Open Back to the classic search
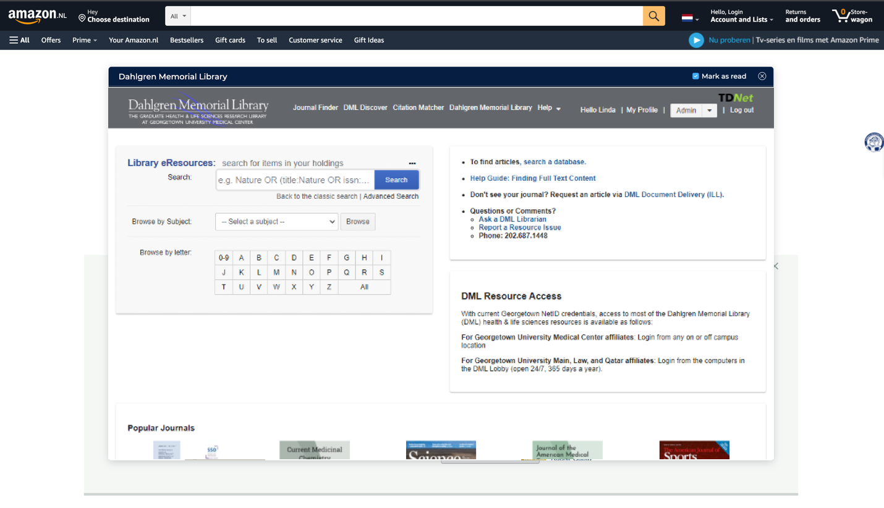 [x=317, y=196]
